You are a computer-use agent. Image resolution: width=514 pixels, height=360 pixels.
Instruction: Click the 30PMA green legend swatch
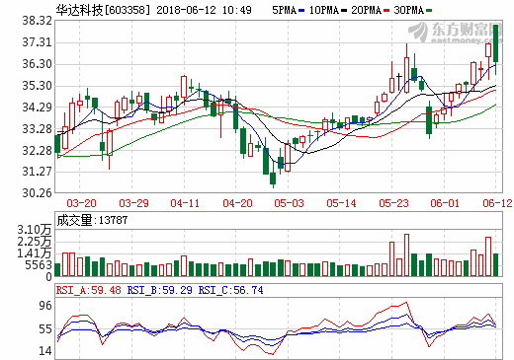[429, 11]
